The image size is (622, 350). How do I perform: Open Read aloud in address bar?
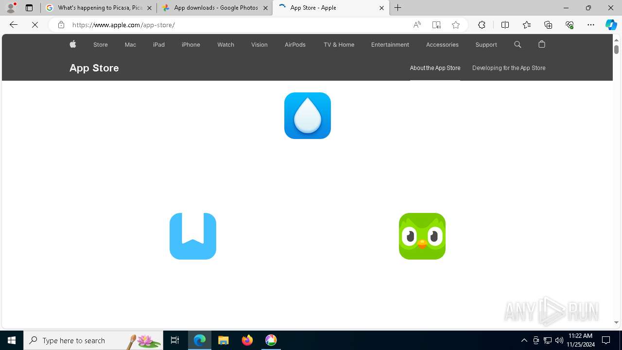[x=417, y=25]
